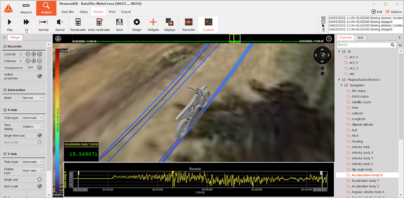This screenshot has height=198, width=404.
Task: Collapse the Recorder section
Action: 5,46
